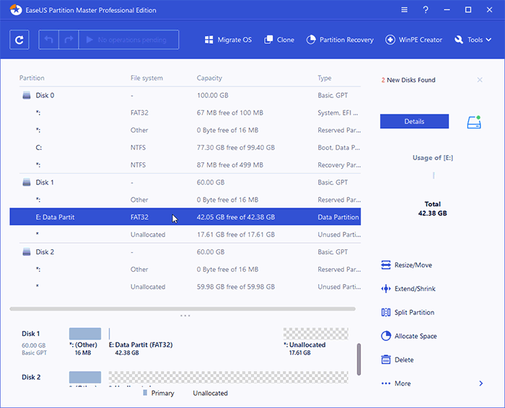The height and width of the screenshot is (408, 505).
Task: Open the Help question mark menu
Action: [426, 10]
